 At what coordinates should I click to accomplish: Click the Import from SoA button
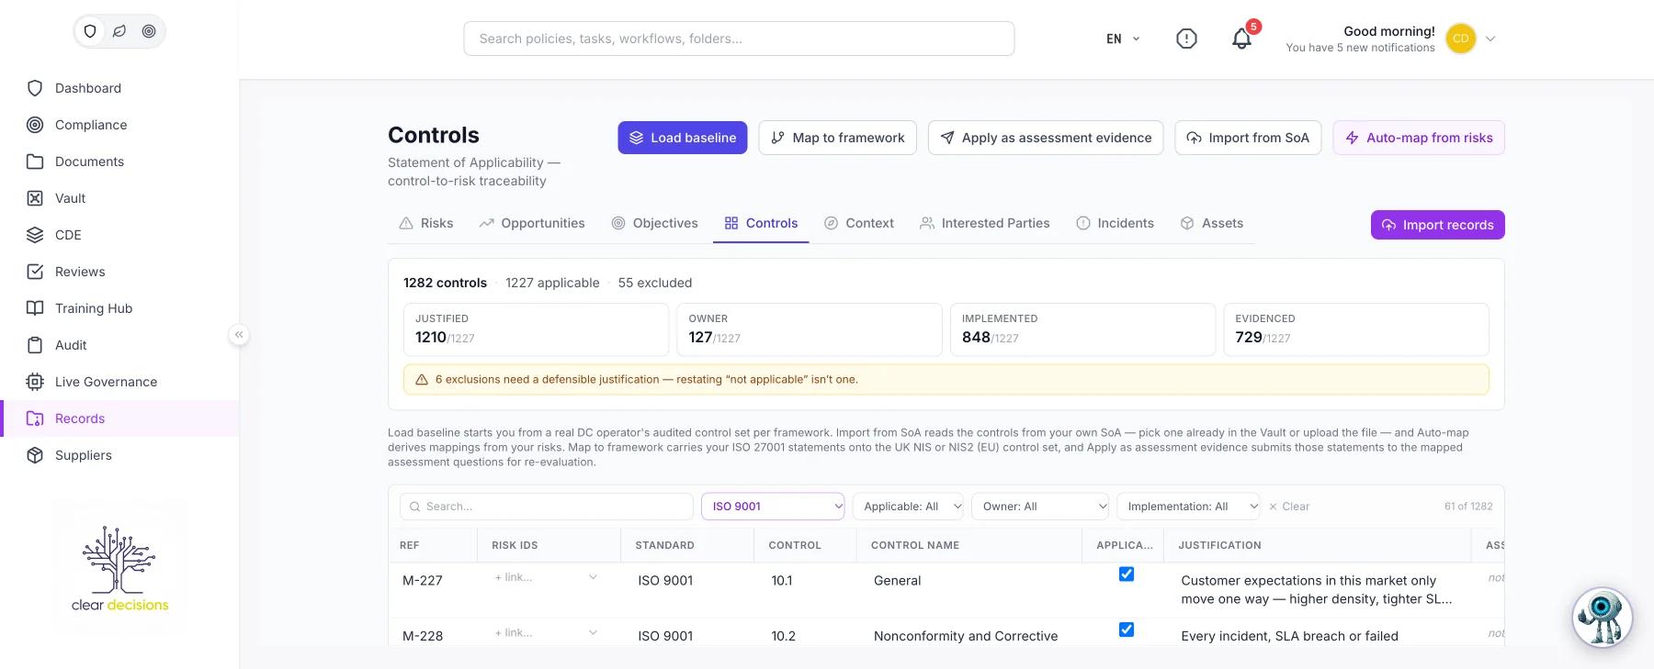[1248, 138]
